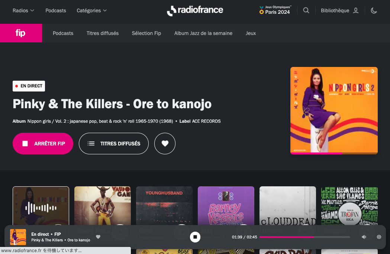Click the 01:39 / 02:45 time display

pyautogui.click(x=244, y=237)
